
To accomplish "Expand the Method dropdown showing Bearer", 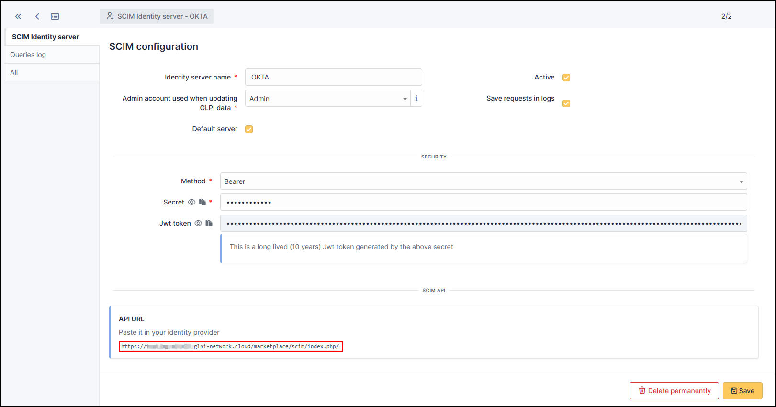I will pyautogui.click(x=483, y=181).
